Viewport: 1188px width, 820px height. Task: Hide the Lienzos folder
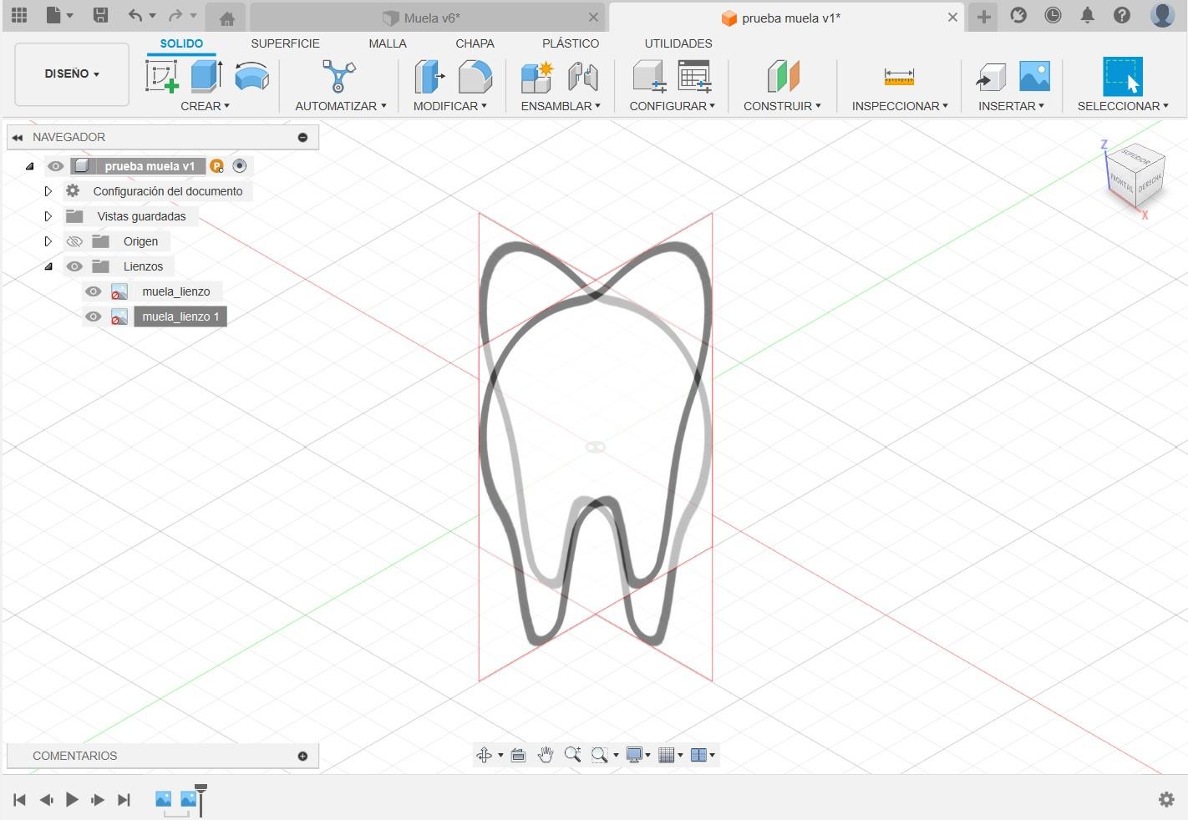tap(74, 266)
